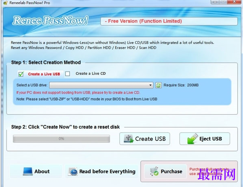Open Read before Everything text
Image resolution: width=243 pixels, height=187 pixels.
point(107,171)
